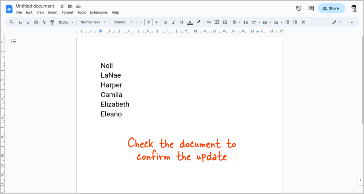Place cursor on the name Camila
Viewport: 364px width, 194px height.
click(111, 95)
